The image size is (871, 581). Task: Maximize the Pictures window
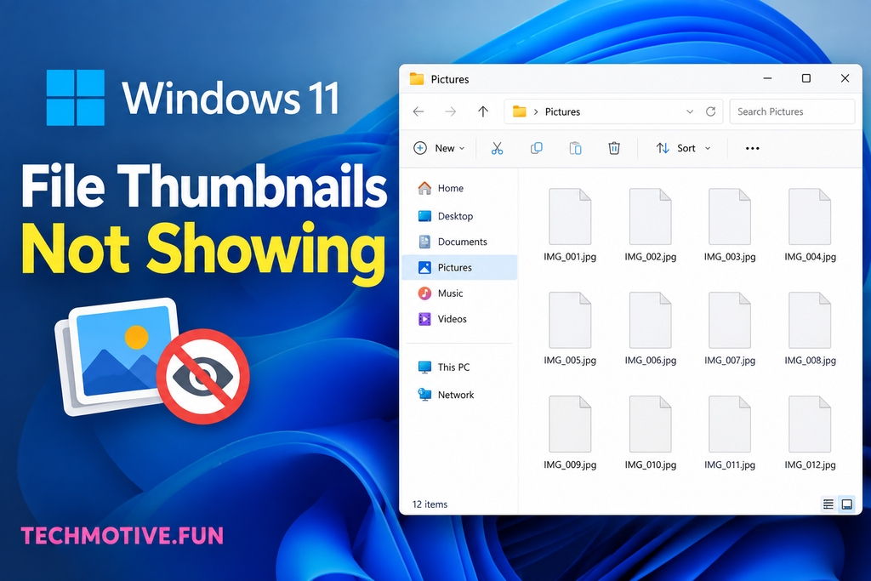(x=806, y=78)
